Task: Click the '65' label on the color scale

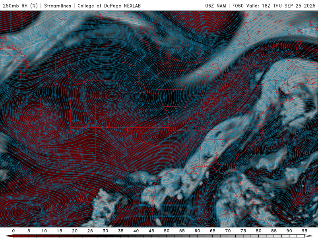Action: point(213,231)
